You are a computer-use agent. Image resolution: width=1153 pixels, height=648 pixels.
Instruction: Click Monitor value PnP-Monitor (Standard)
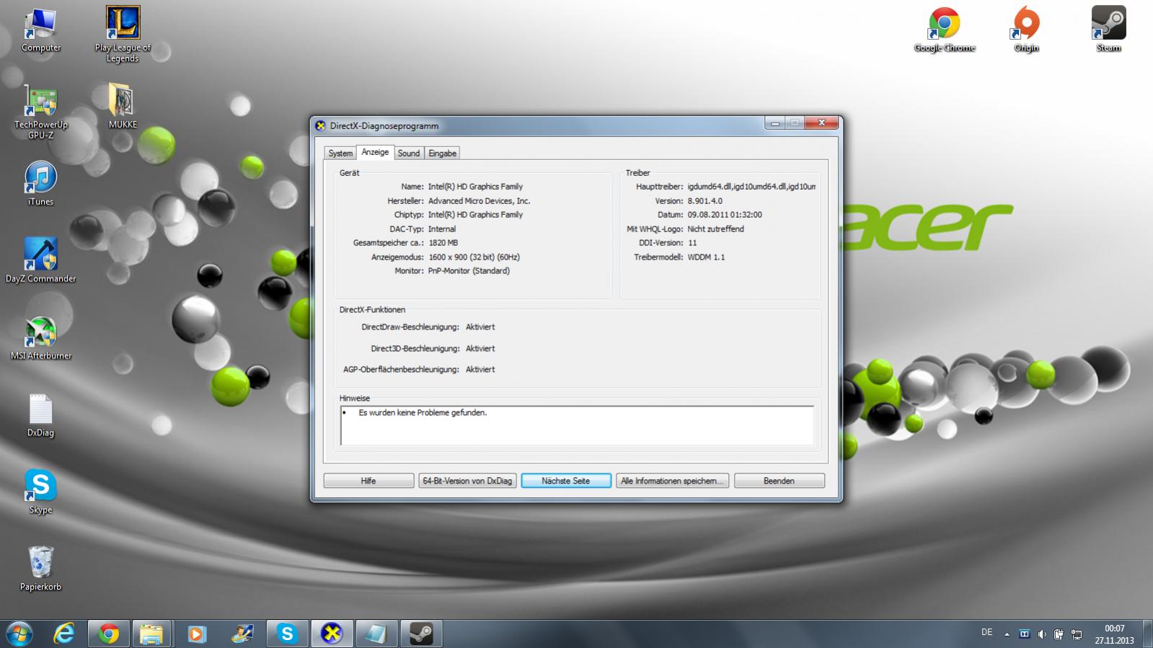pos(469,271)
